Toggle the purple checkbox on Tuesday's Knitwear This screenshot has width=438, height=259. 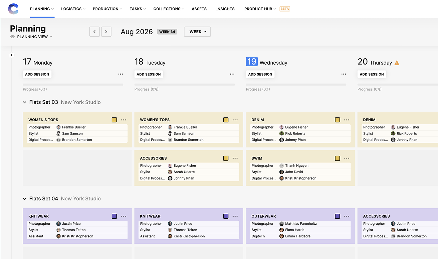226,216
